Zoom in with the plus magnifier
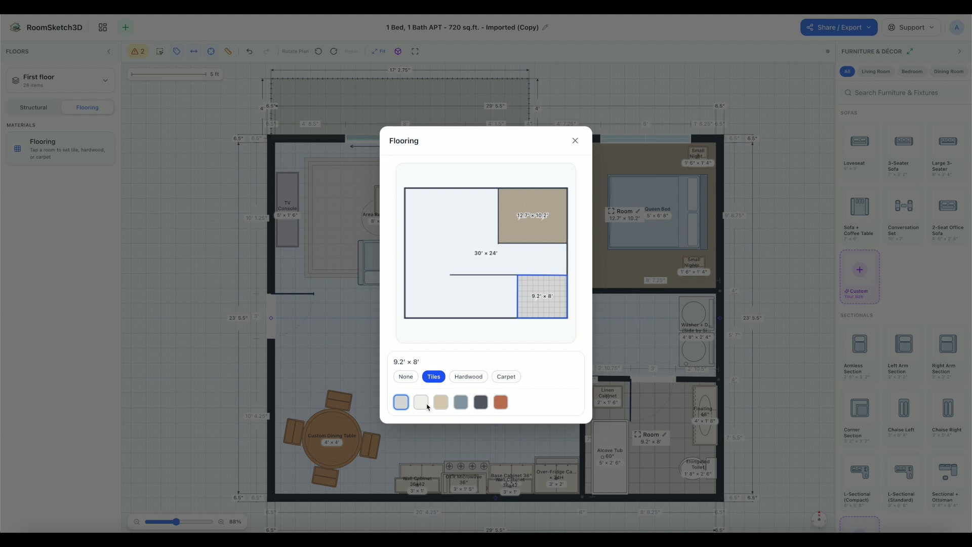The image size is (972, 547). click(221, 522)
